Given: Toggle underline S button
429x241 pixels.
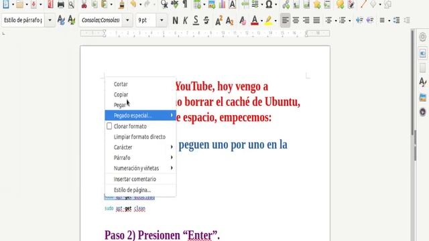Looking at the screenshot, I should pyautogui.click(x=196, y=20).
